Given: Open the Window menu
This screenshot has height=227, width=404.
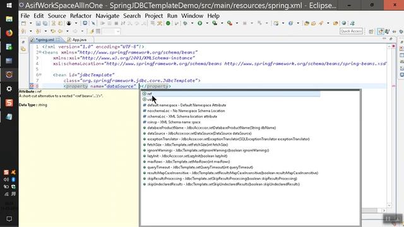Looking at the screenshot, I should (x=192, y=16).
